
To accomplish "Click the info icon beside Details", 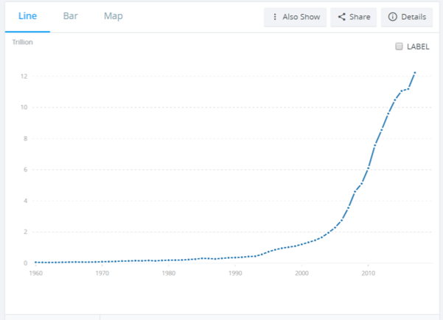I will point(392,17).
